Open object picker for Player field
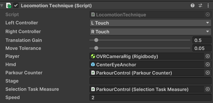Viewport: 213px width, 103px height. (208, 56)
